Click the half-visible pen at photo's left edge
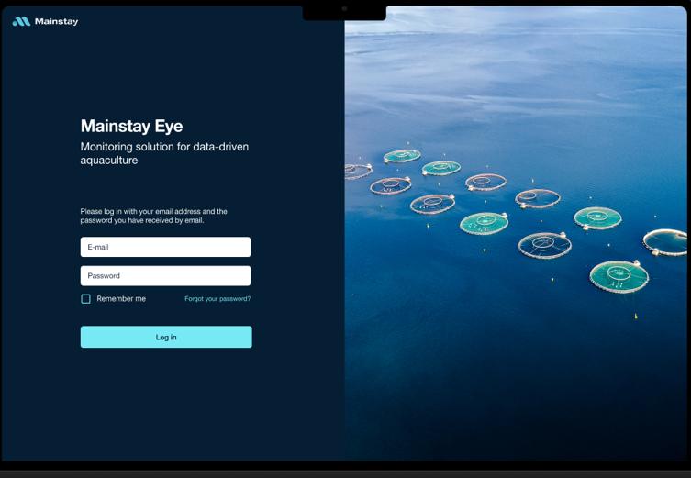Screen dimensions: 691x478 [x=356, y=171]
